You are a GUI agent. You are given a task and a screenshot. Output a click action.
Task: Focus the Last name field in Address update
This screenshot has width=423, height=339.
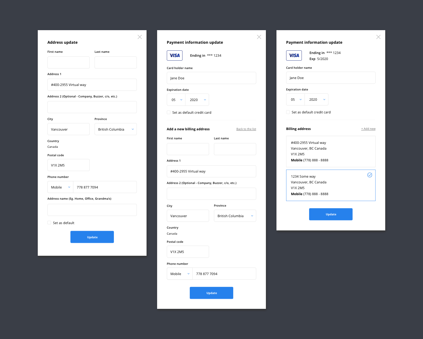tap(116, 62)
